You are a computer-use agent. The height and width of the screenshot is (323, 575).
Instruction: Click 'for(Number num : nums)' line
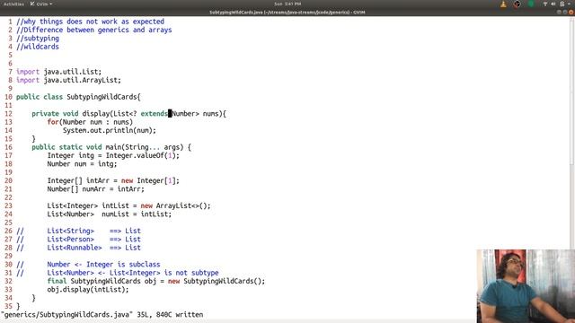point(90,122)
